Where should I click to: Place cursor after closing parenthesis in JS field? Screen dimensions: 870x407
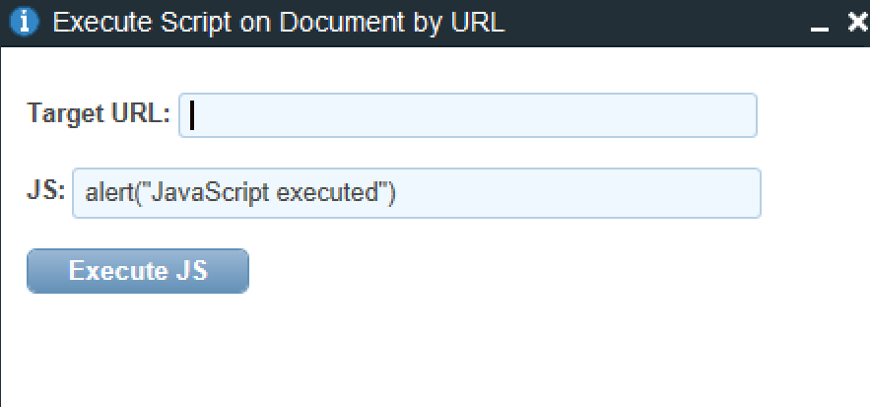pyautogui.click(x=396, y=193)
